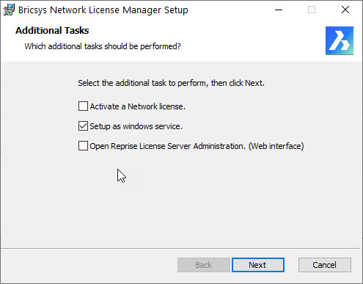Click the 'Bricsys Network License Manager Setup' title
The image size is (363, 284).
click(103, 10)
